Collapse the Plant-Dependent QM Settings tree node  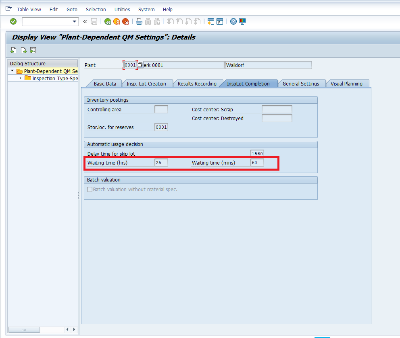click(x=12, y=71)
